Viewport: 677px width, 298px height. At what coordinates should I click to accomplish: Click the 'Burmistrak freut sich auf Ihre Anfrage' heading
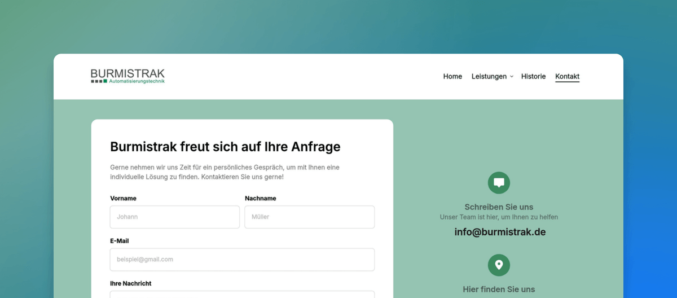pyautogui.click(x=225, y=147)
